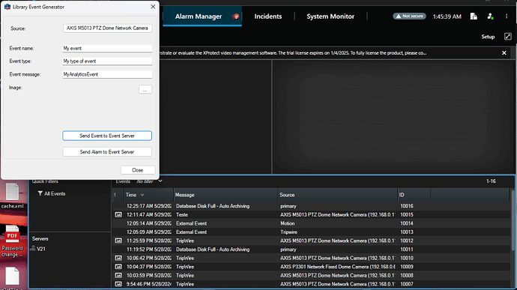Viewport: 517px width, 290px height.
Task: Expand the Events No filter dropdown
Action: tap(160, 181)
